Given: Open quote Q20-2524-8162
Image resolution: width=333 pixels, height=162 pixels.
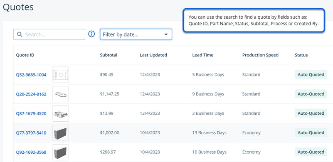Looking at the screenshot, I should tap(31, 94).
